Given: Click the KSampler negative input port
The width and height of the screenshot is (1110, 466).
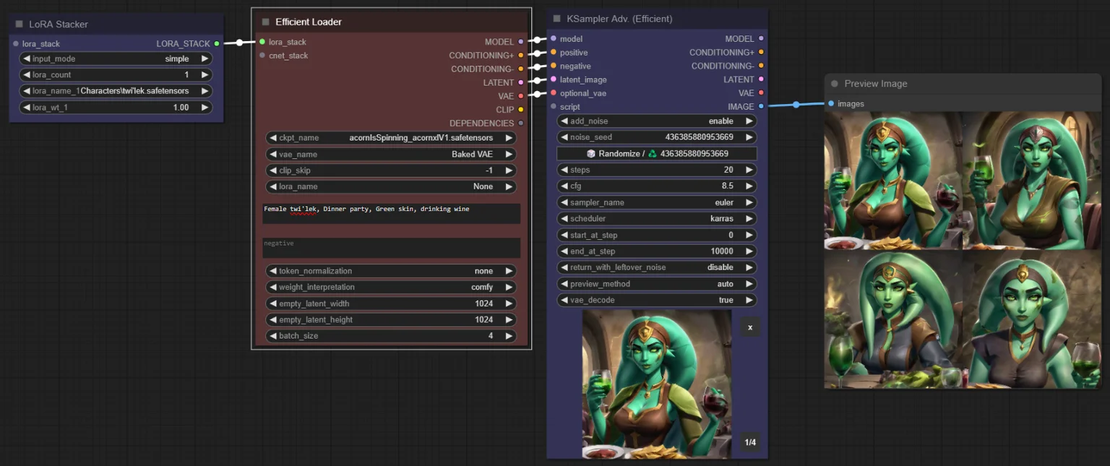Looking at the screenshot, I should pos(554,66).
